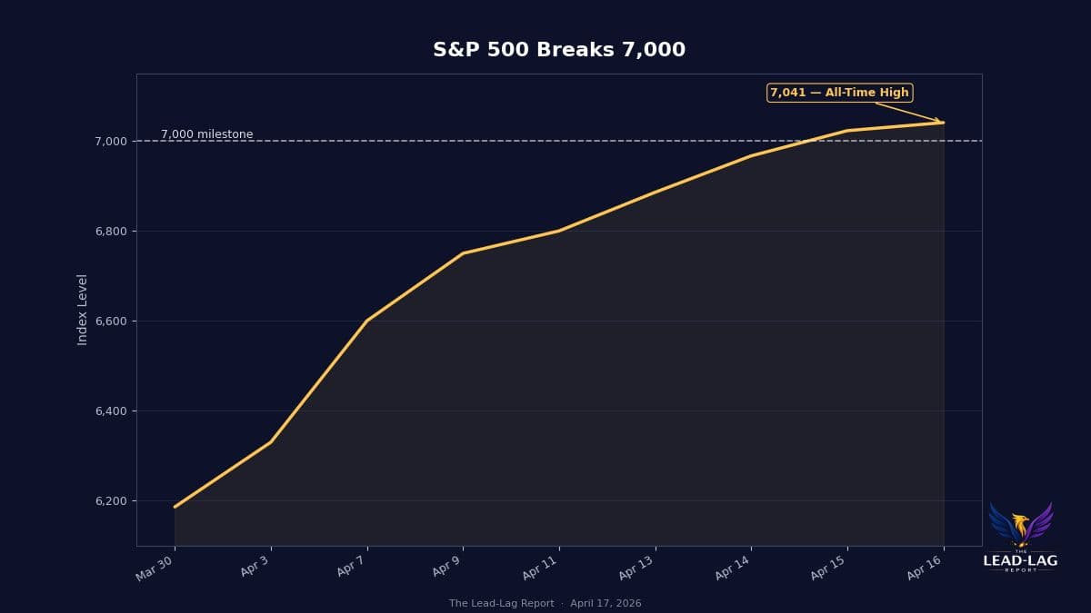Select the 'Index Level' y-axis title
Screen dimensions: 1091x613
click(83, 309)
